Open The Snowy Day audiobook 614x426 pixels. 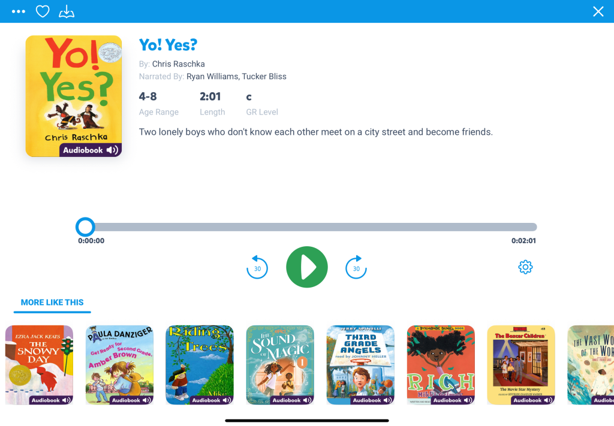40,365
